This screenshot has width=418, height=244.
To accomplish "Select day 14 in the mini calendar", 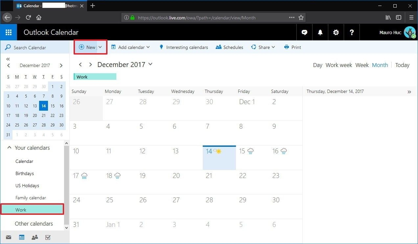I will (x=44, y=106).
